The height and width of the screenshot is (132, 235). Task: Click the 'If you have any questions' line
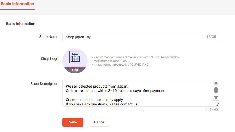(102, 104)
